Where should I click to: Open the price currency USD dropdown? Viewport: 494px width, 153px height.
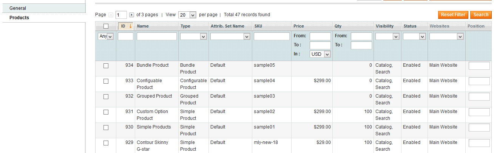(x=320, y=54)
